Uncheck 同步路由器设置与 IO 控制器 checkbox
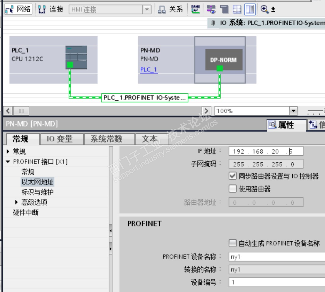 (x=233, y=176)
